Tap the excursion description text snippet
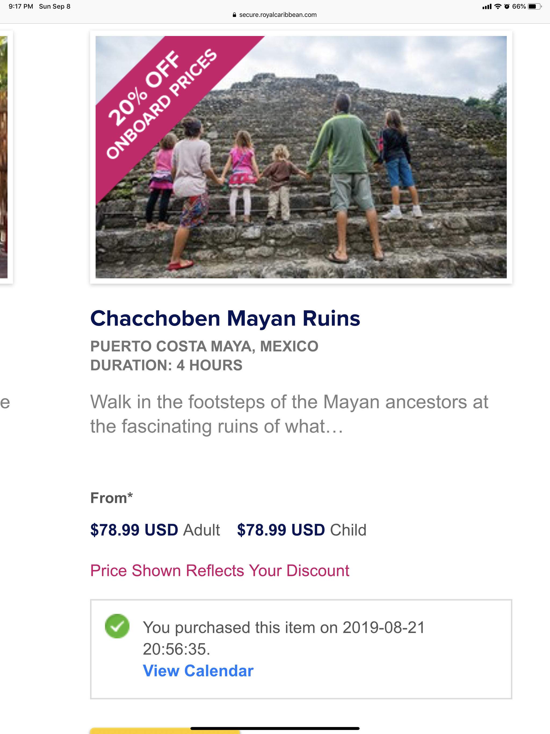The height and width of the screenshot is (734, 550). pos(289,414)
